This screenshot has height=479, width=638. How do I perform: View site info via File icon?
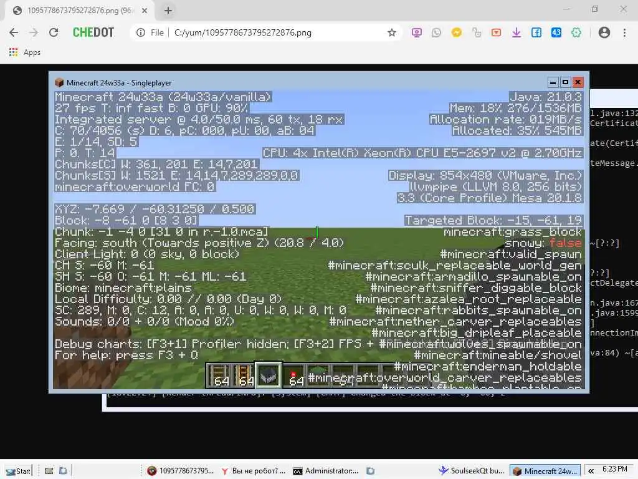pos(141,32)
